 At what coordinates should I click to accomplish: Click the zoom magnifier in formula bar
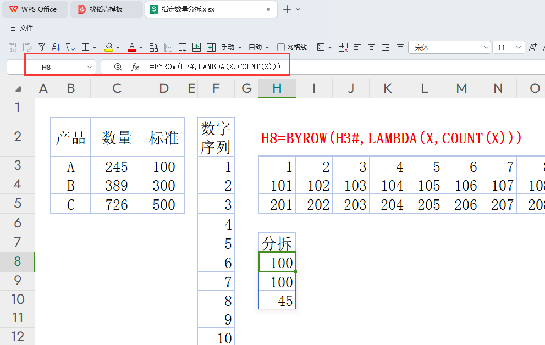[x=118, y=67]
